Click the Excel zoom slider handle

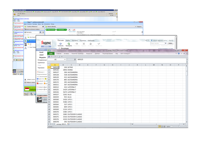pyautogui.click(x=179, y=127)
